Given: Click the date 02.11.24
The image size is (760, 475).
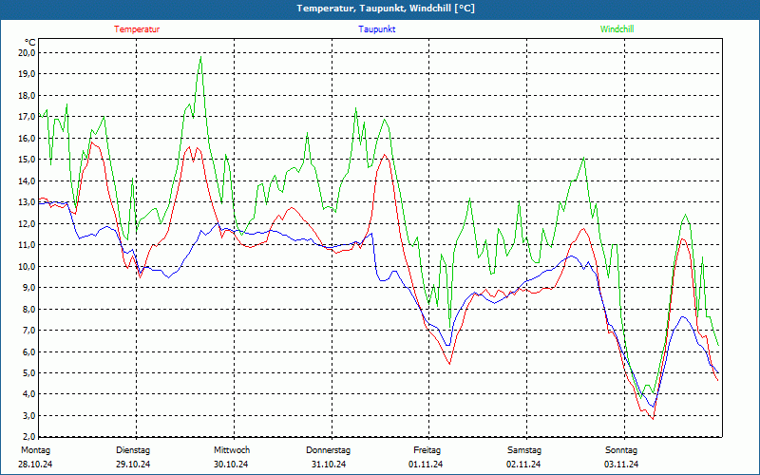Looking at the screenshot, I should tap(523, 465).
